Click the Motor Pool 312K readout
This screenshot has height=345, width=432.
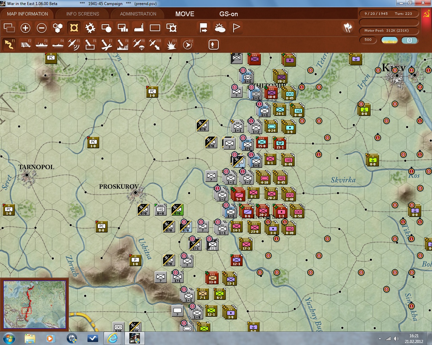388,31
